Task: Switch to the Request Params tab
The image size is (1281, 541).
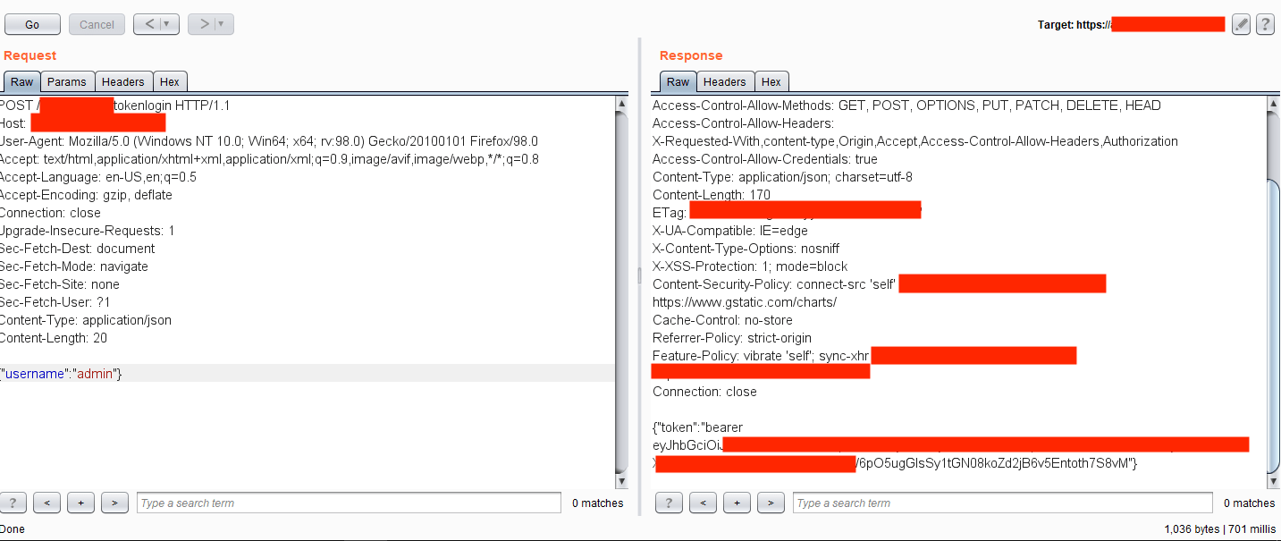Action: point(67,81)
